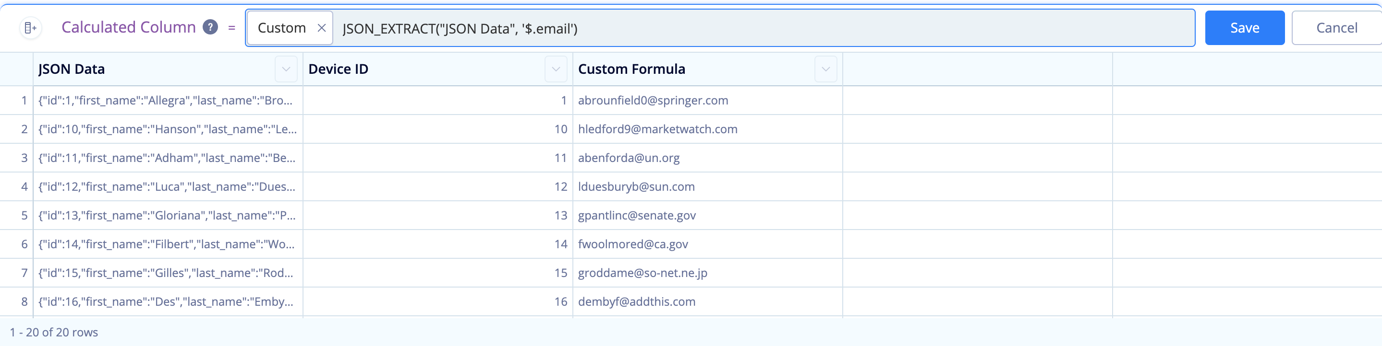This screenshot has height=346, width=1382.
Task: Select JSON cell for Allegra
Action: tap(168, 101)
